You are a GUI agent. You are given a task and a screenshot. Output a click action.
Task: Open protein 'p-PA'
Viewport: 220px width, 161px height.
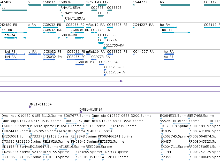point(32,52)
